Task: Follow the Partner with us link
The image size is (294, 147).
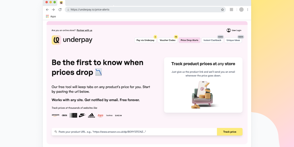Action: (x=84, y=30)
